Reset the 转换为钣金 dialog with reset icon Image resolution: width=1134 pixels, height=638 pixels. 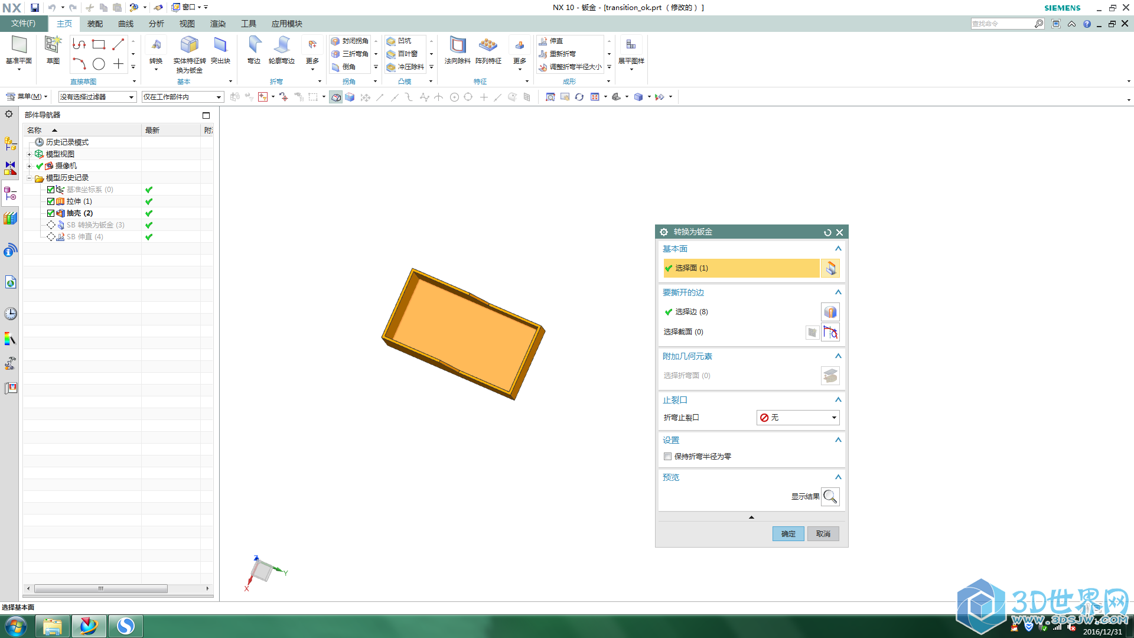tap(827, 232)
